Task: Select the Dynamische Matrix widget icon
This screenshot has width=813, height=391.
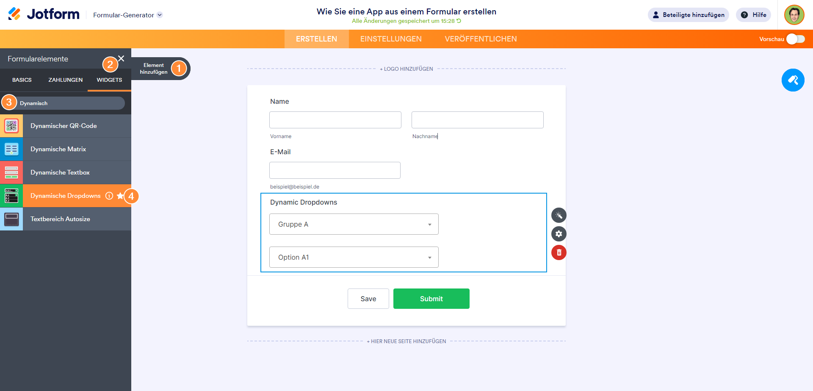Action: [x=11, y=149]
